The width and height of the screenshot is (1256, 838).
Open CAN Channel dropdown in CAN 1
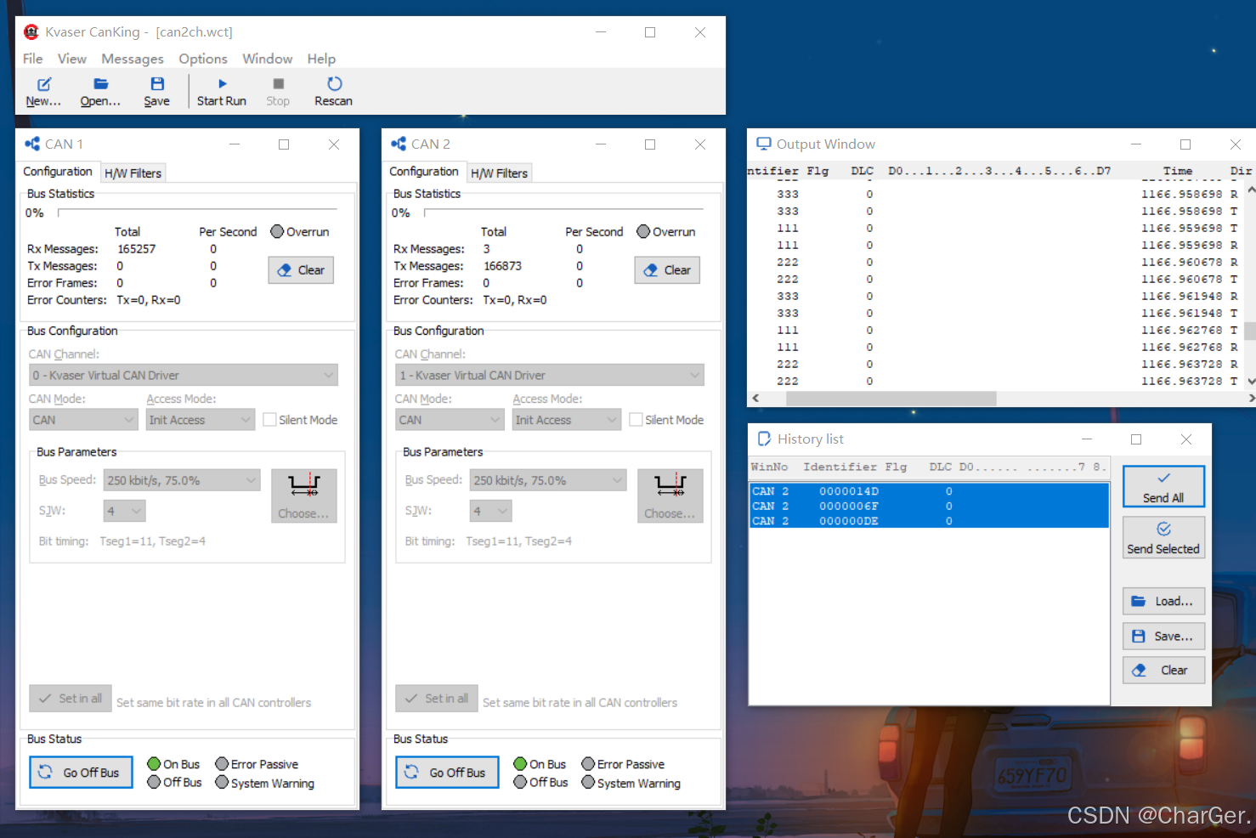(184, 375)
